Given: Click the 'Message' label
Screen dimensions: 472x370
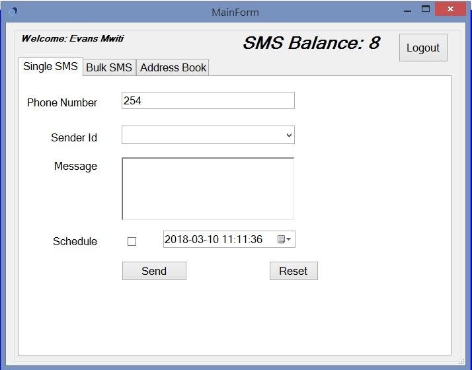Looking at the screenshot, I should [x=75, y=166].
